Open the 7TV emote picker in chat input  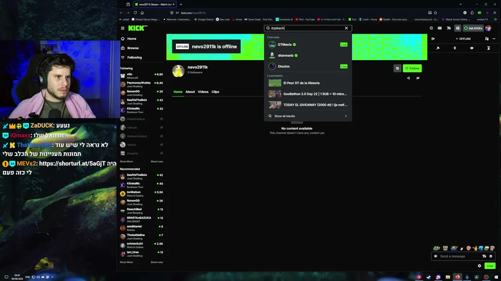pyautogui.click(x=484, y=256)
